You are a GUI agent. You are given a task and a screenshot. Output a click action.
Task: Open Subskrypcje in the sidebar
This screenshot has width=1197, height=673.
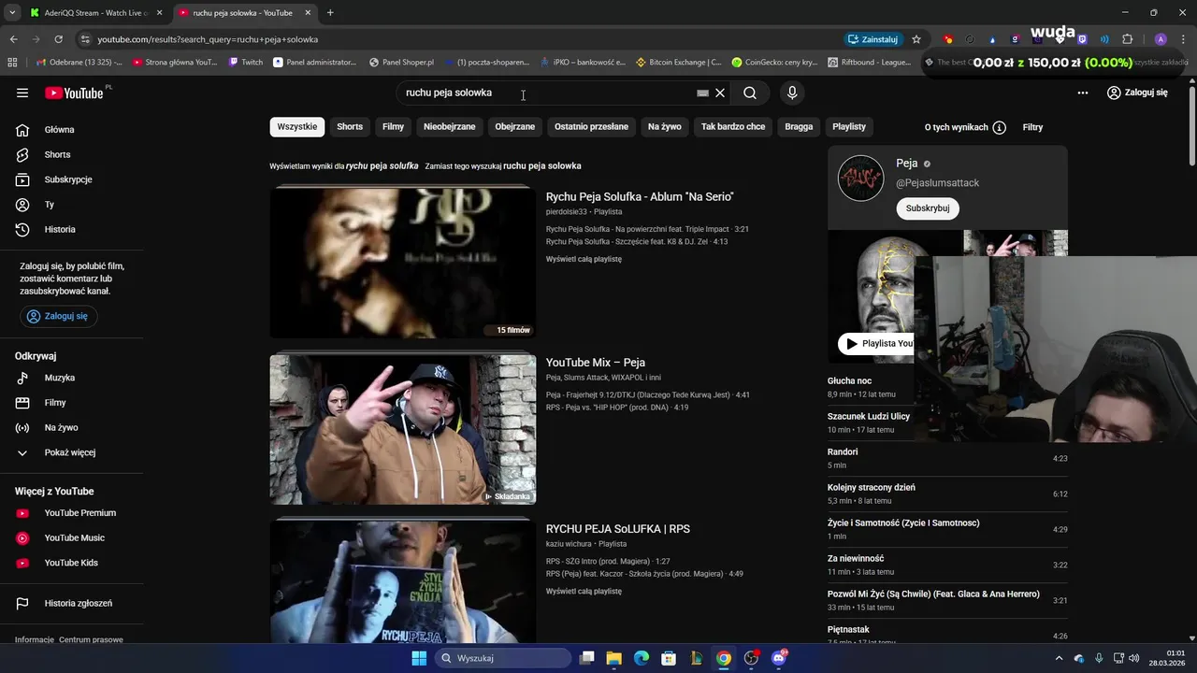pyautogui.click(x=67, y=179)
